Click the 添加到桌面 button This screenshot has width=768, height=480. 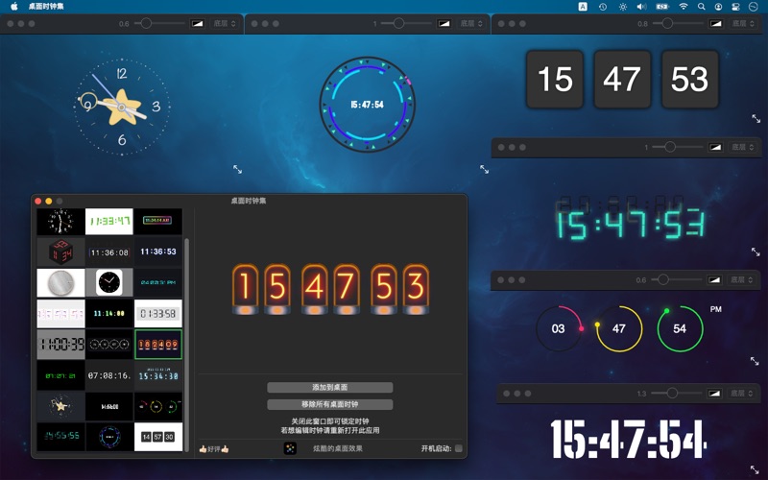(x=329, y=388)
